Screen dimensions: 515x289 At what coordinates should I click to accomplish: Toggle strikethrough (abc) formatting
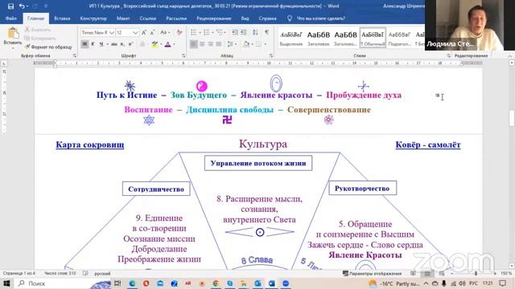point(114,43)
